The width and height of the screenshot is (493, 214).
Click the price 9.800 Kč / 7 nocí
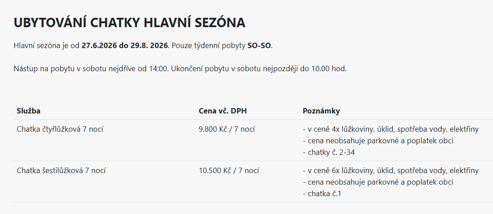(226, 129)
